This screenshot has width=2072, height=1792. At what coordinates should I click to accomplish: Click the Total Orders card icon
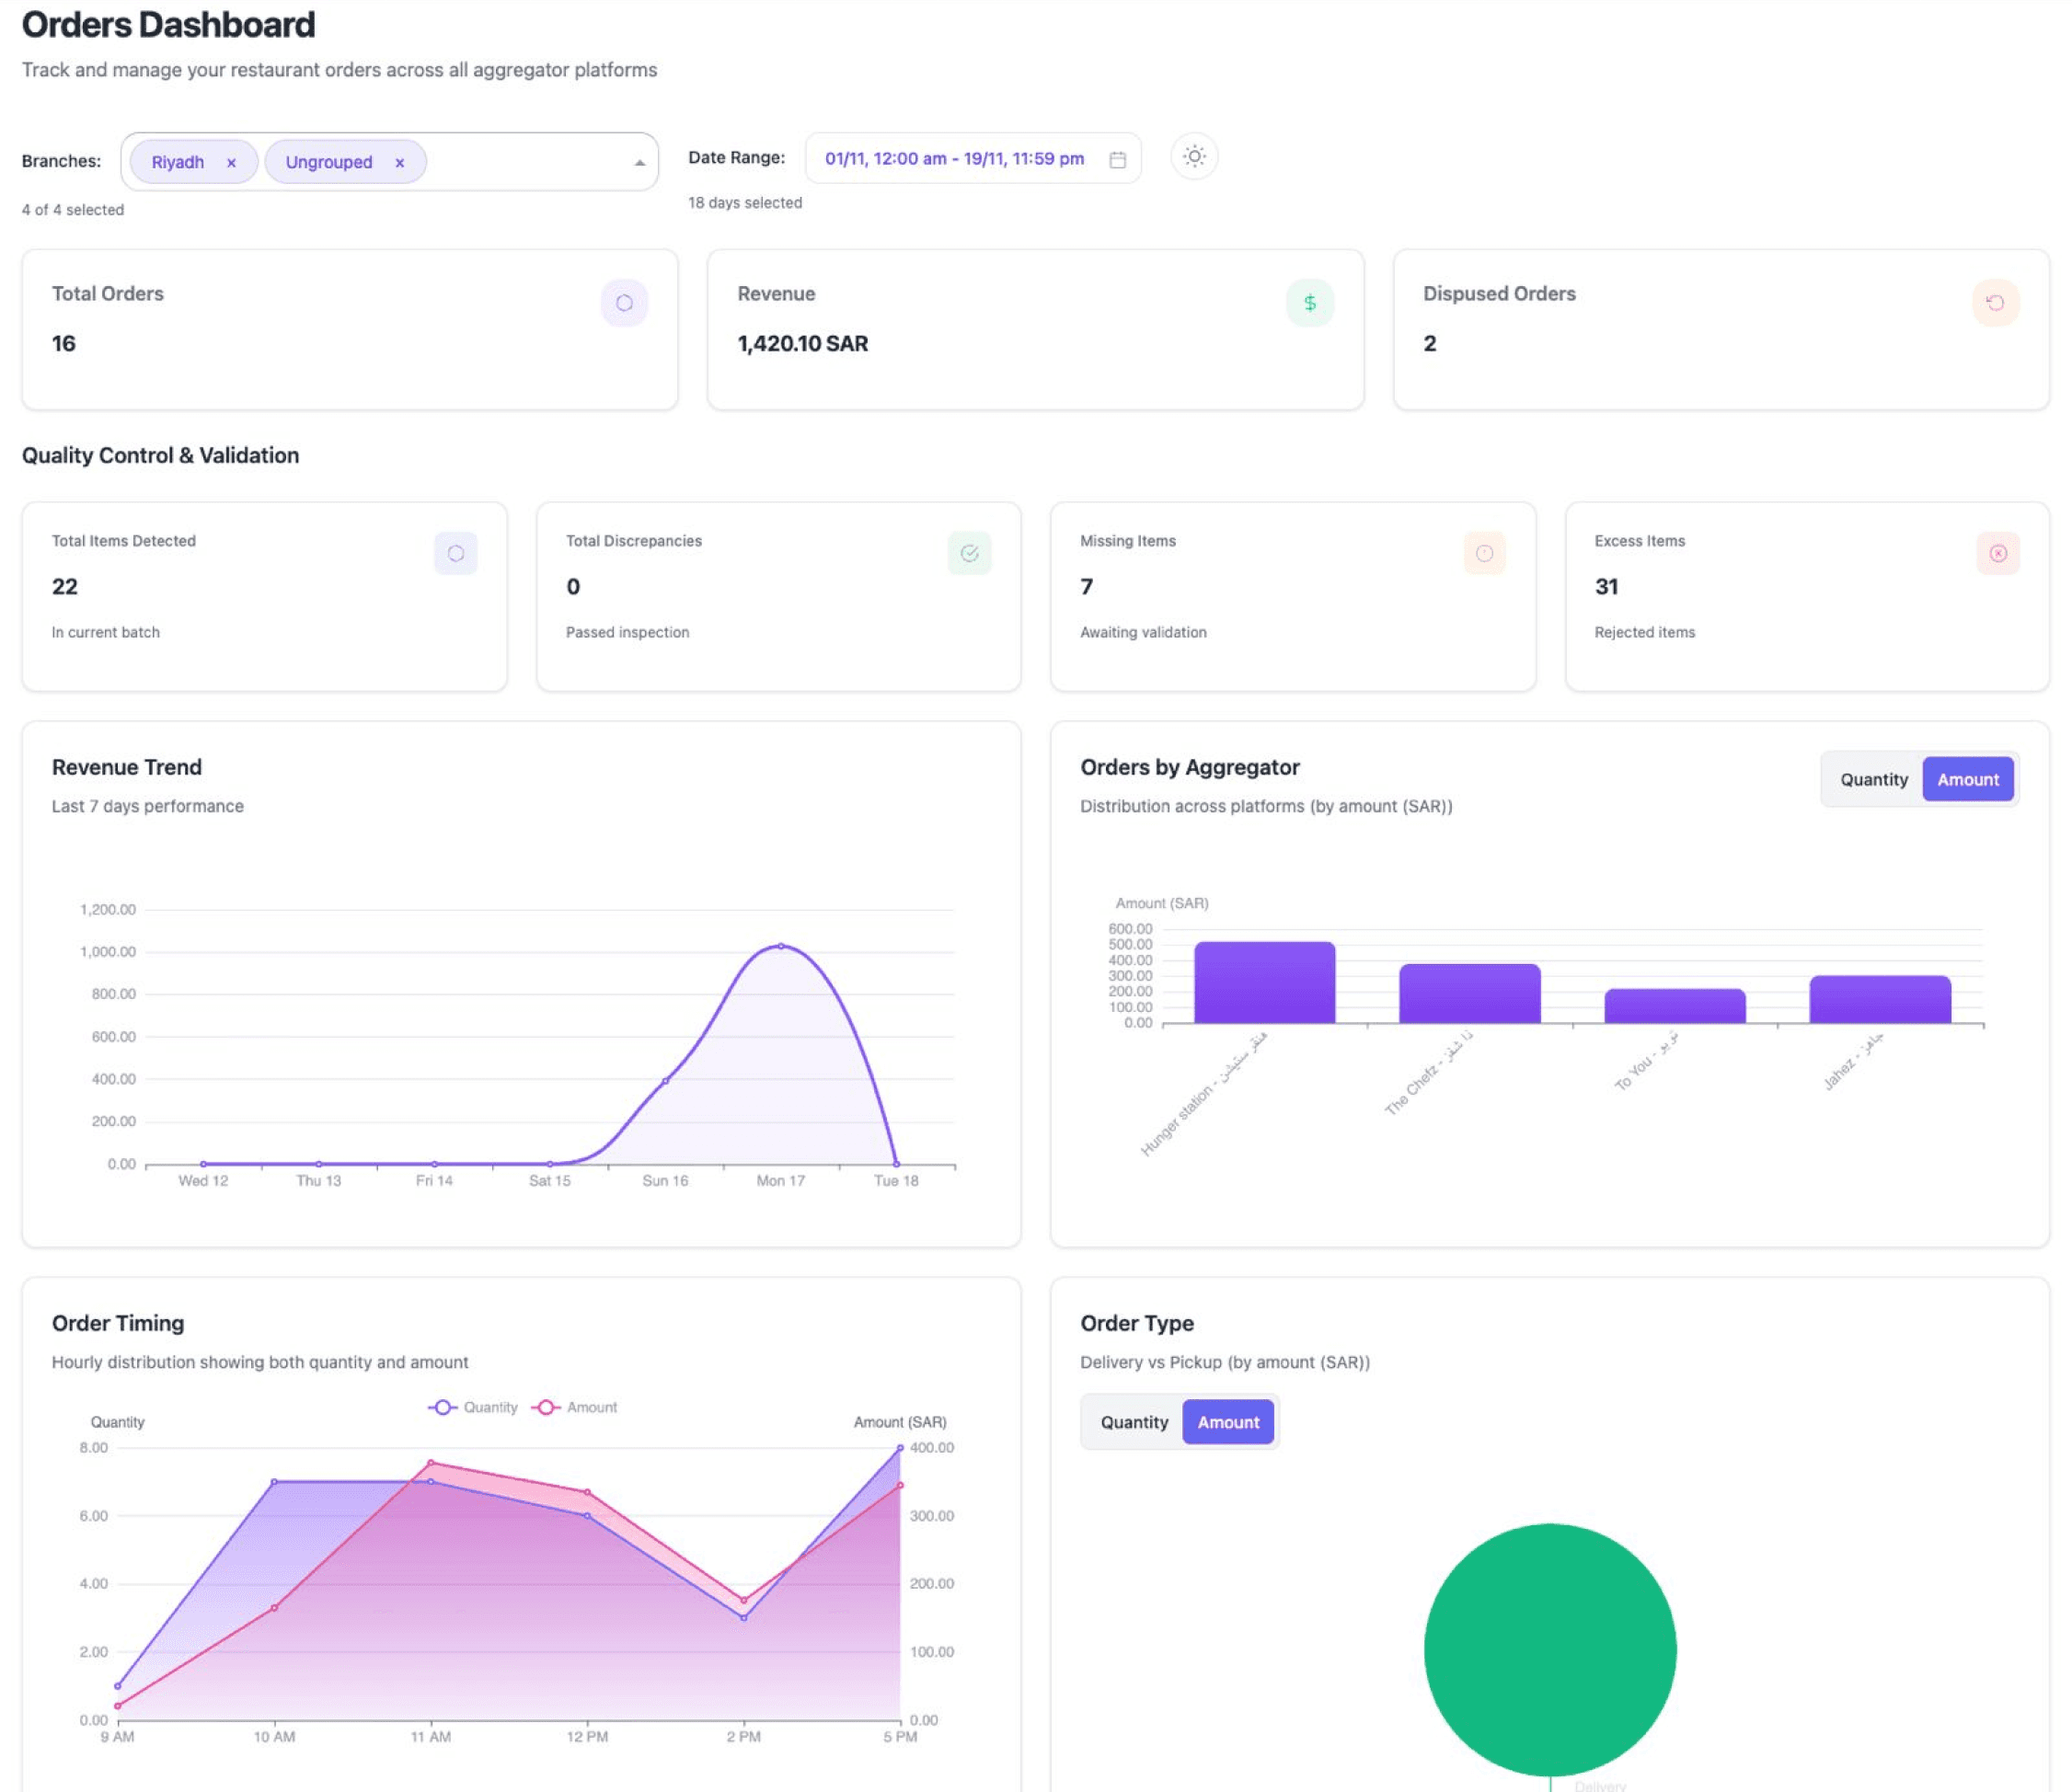point(624,303)
